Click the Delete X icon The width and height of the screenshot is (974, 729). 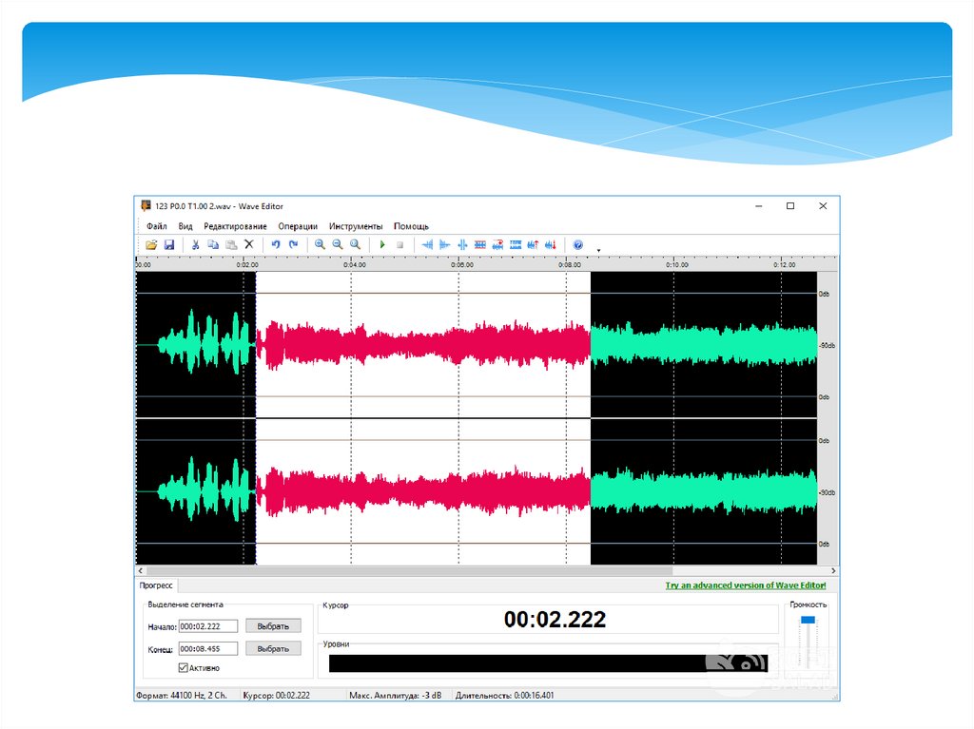[249, 244]
